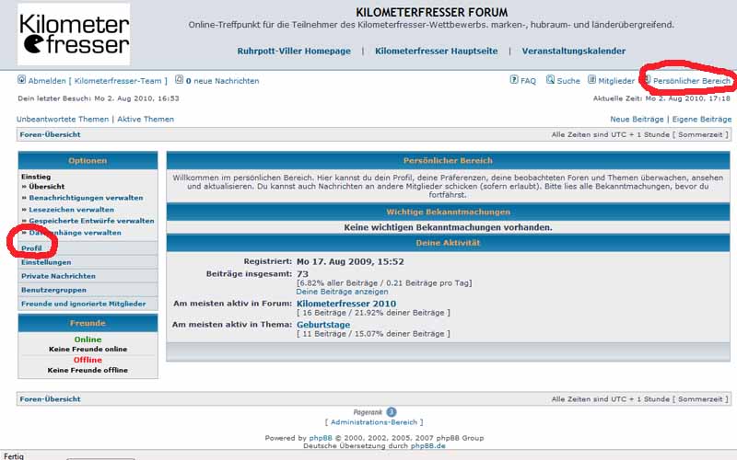The width and height of the screenshot is (737, 460).
Task: Open the Benutzergruppen section
Action: click(x=53, y=290)
